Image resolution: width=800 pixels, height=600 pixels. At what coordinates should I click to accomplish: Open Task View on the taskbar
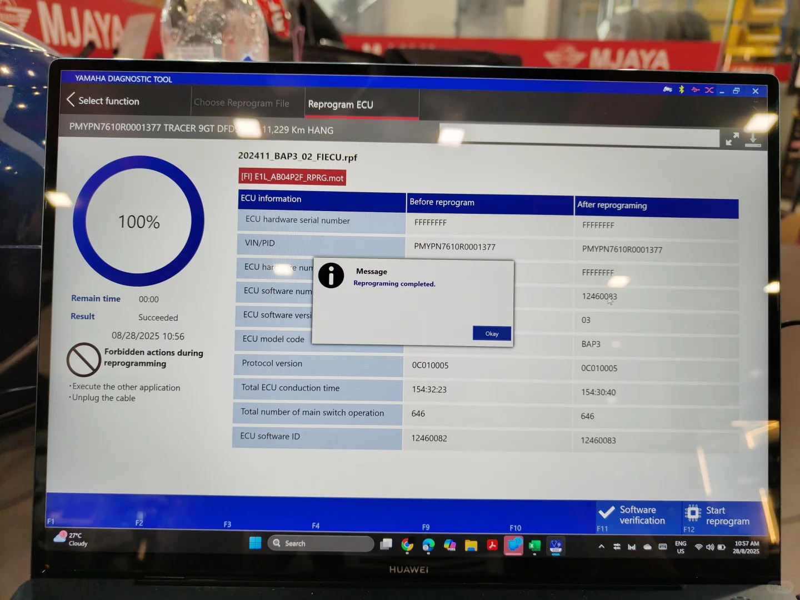coord(386,544)
